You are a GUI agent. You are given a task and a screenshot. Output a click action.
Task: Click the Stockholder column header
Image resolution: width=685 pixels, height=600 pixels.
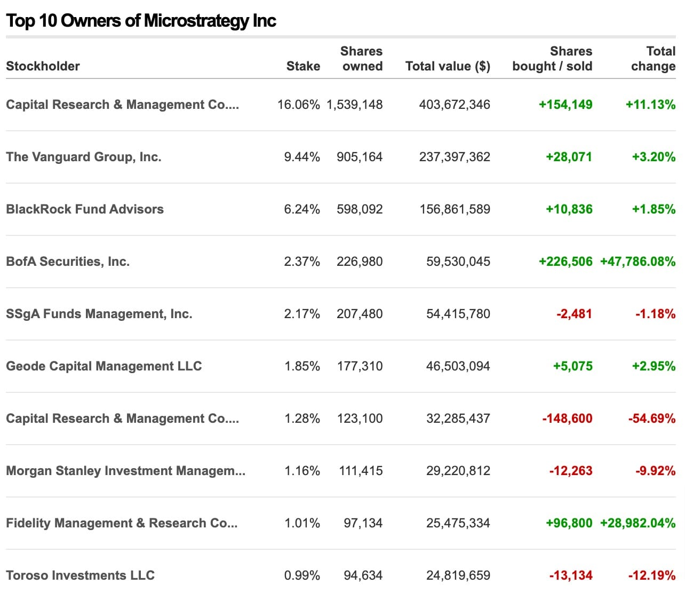click(43, 66)
